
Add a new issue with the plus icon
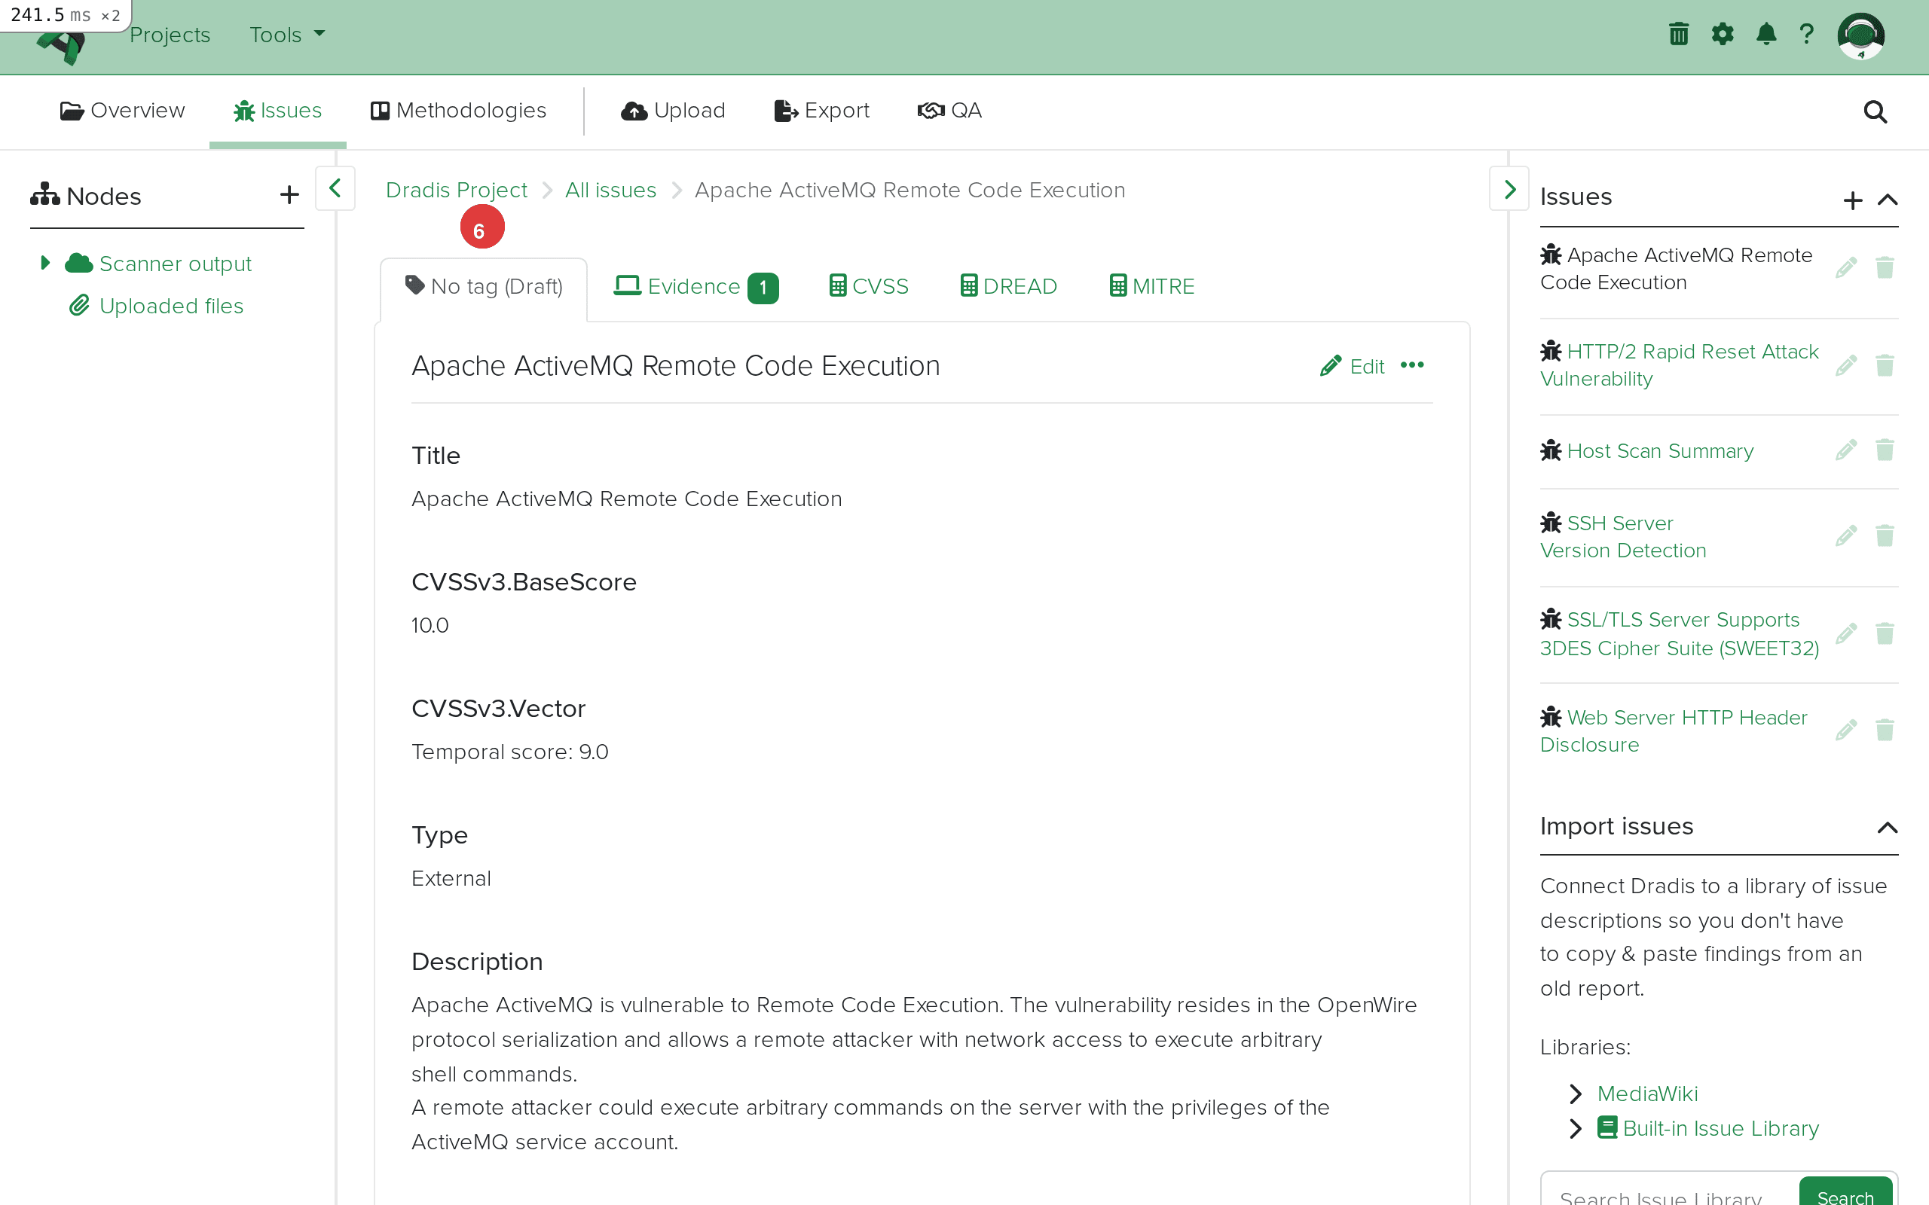[1852, 200]
